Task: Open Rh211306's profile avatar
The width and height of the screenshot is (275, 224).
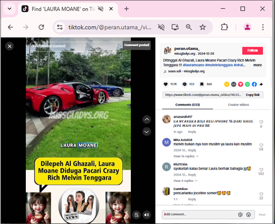Action: click(167, 167)
